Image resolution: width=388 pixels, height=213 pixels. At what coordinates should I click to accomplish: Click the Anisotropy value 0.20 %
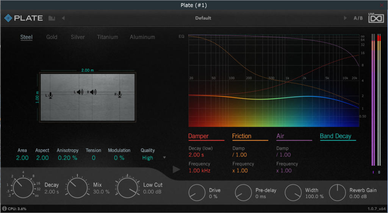[x=67, y=158]
